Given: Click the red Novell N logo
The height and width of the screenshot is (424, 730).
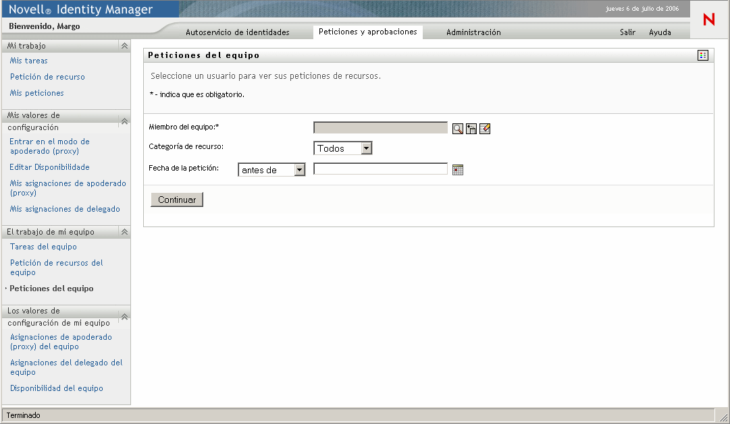Looking at the screenshot, I should click(x=708, y=20).
